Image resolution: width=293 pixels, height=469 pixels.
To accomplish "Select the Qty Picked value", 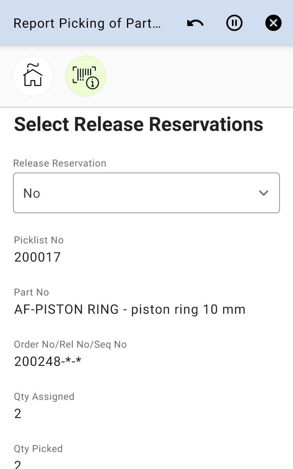I will [x=18, y=465].
